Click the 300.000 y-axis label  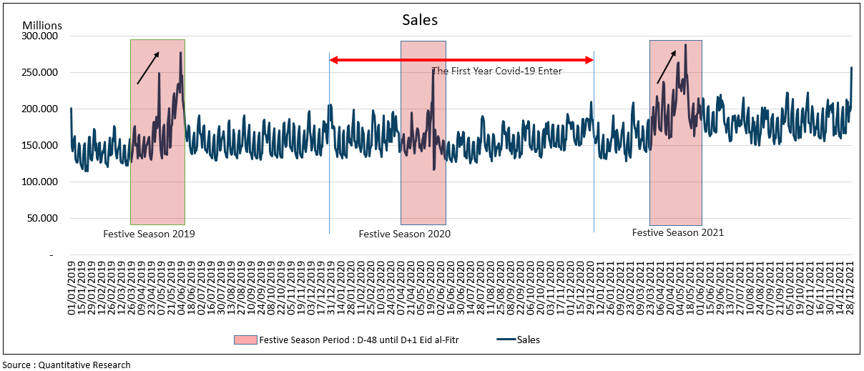click(42, 36)
